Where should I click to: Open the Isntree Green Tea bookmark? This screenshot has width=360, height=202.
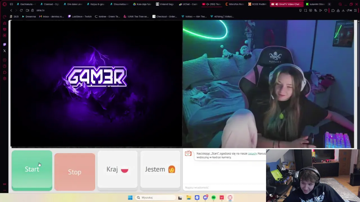pyautogui.click(x=107, y=17)
